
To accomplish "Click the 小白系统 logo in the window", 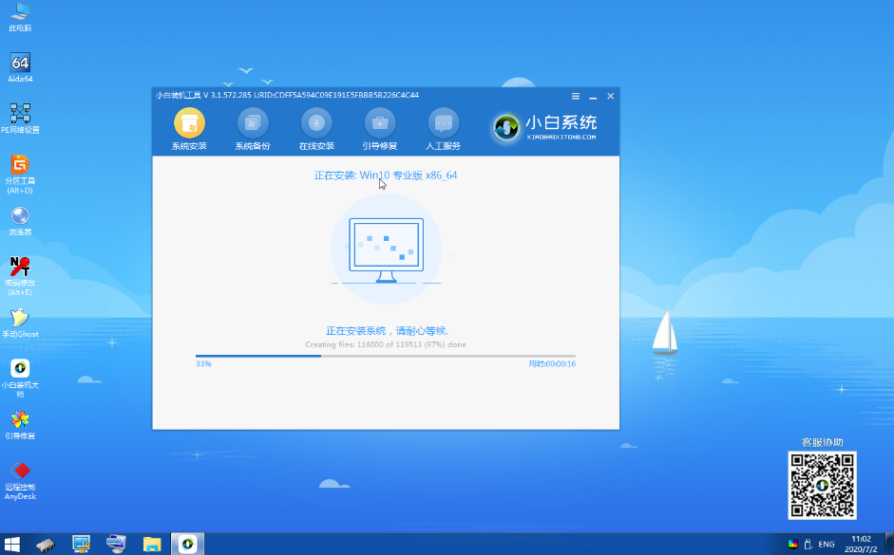I will (x=506, y=127).
